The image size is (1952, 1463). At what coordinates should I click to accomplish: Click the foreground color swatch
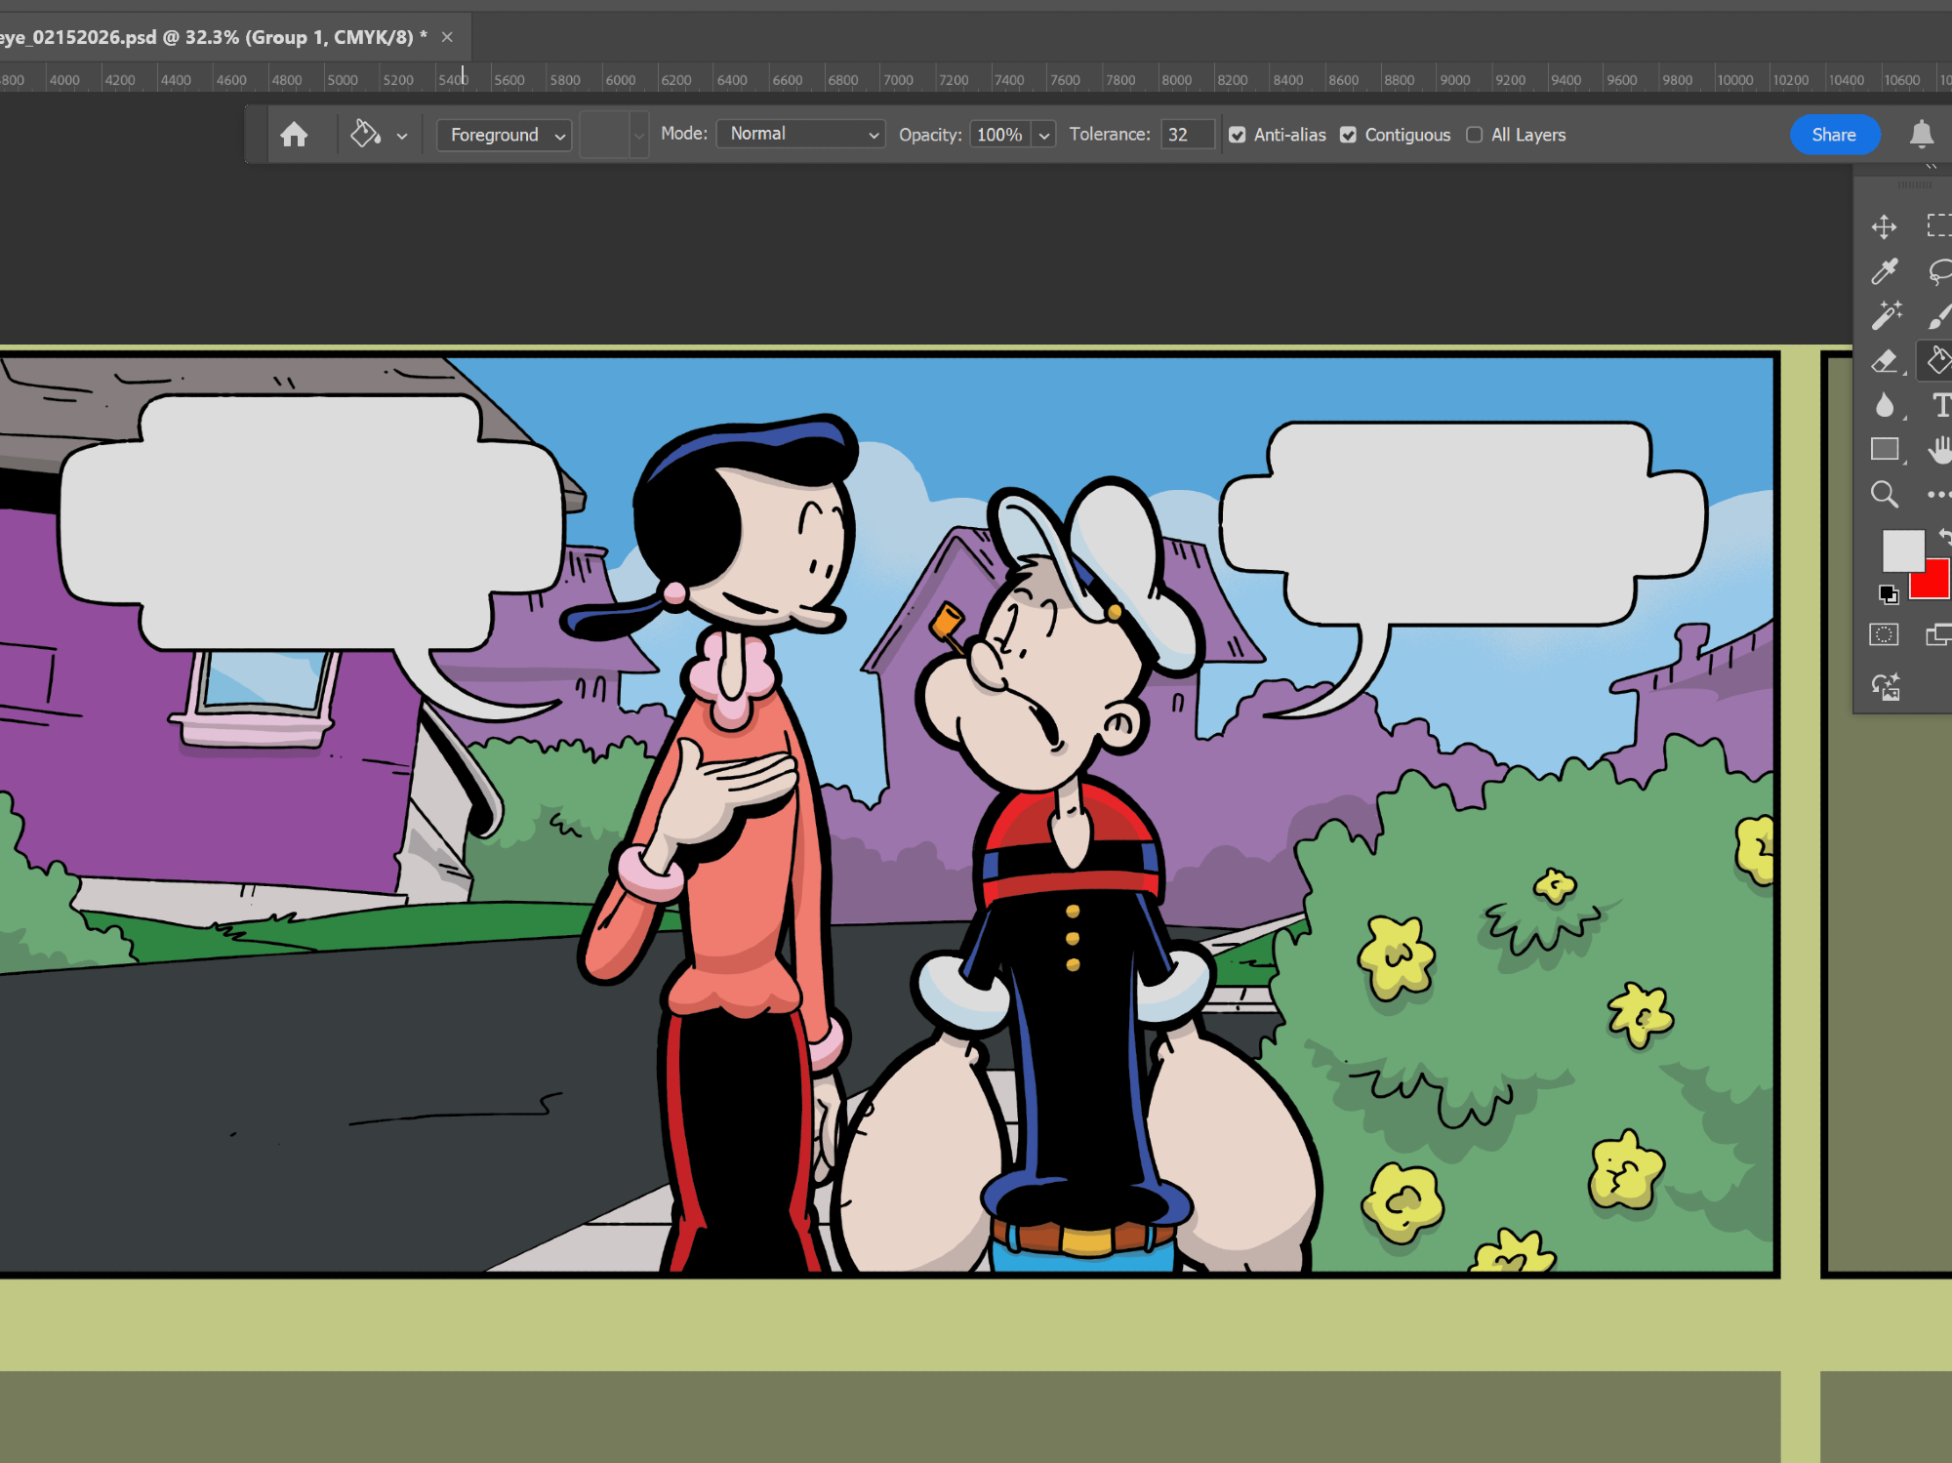[x=1901, y=550]
